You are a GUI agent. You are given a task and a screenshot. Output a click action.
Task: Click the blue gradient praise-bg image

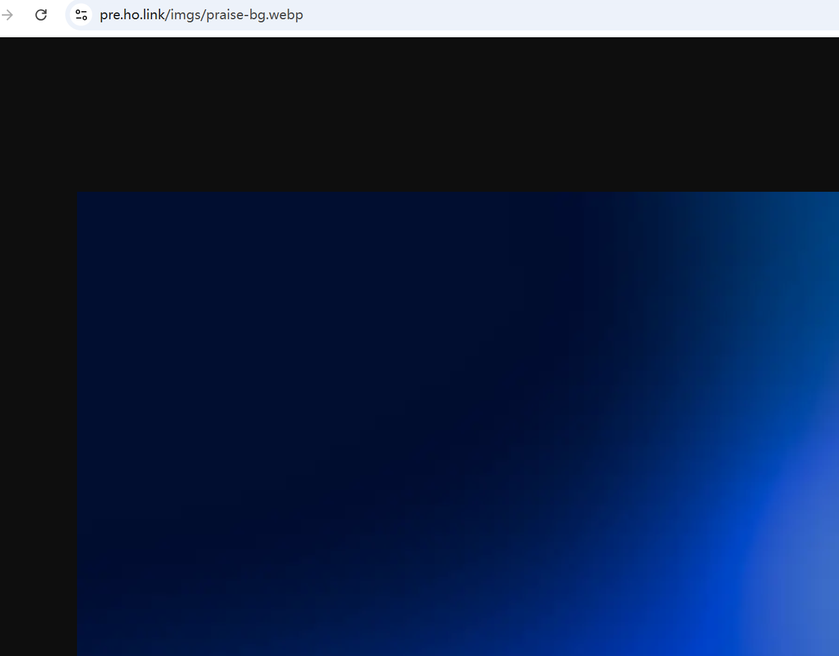click(x=458, y=424)
